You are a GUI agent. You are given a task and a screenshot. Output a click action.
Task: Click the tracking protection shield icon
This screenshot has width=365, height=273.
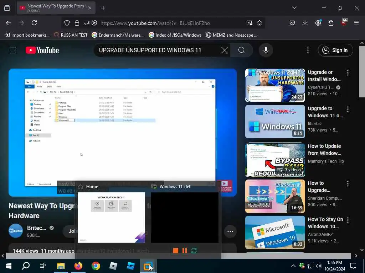pos(67,23)
